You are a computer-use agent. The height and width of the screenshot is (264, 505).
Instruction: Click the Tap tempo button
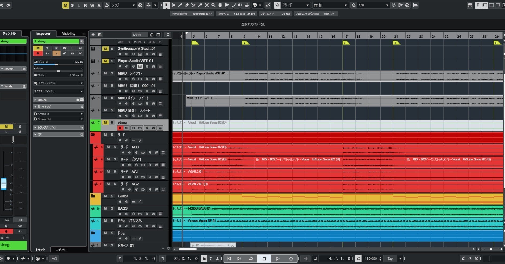click(390, 258)
